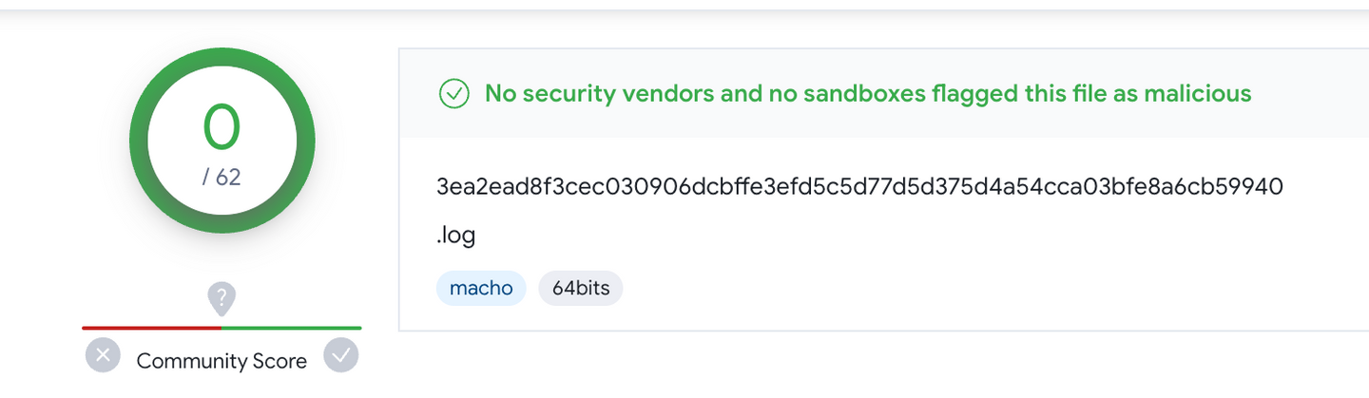
Task: Click the negative vote X icon
Action: click(103, 356)
